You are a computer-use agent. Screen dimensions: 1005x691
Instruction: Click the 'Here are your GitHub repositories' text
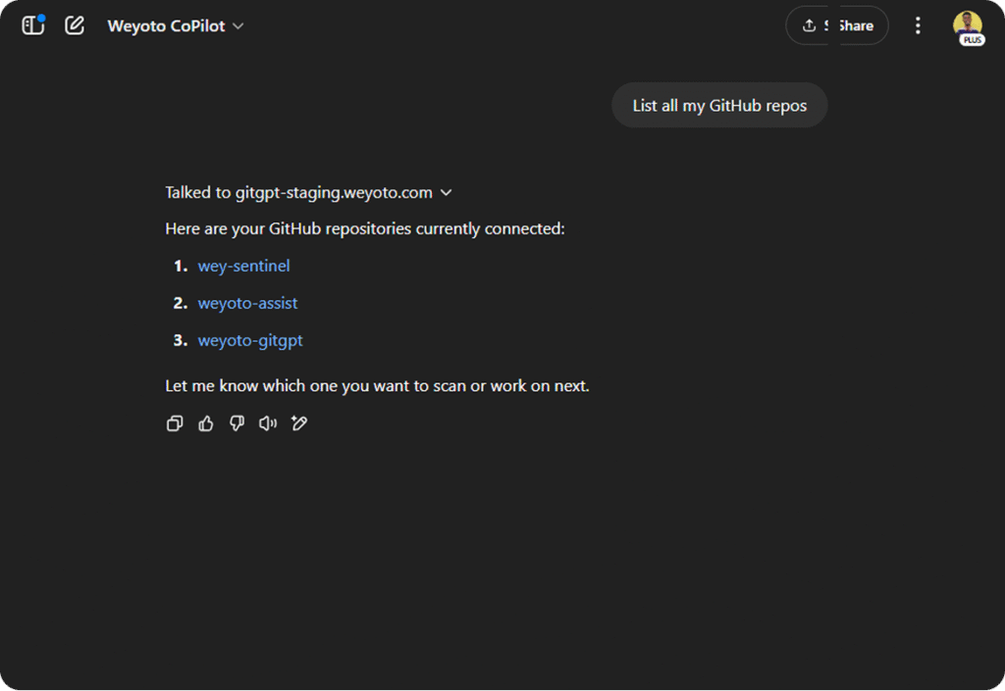click(365, 229)
